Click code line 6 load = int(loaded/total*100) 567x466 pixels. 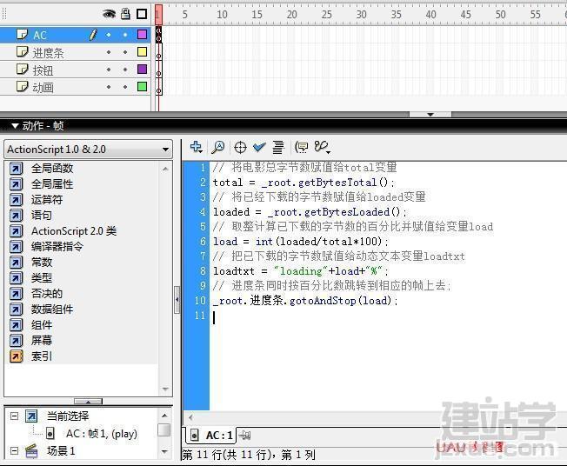[x=301, y=241]
